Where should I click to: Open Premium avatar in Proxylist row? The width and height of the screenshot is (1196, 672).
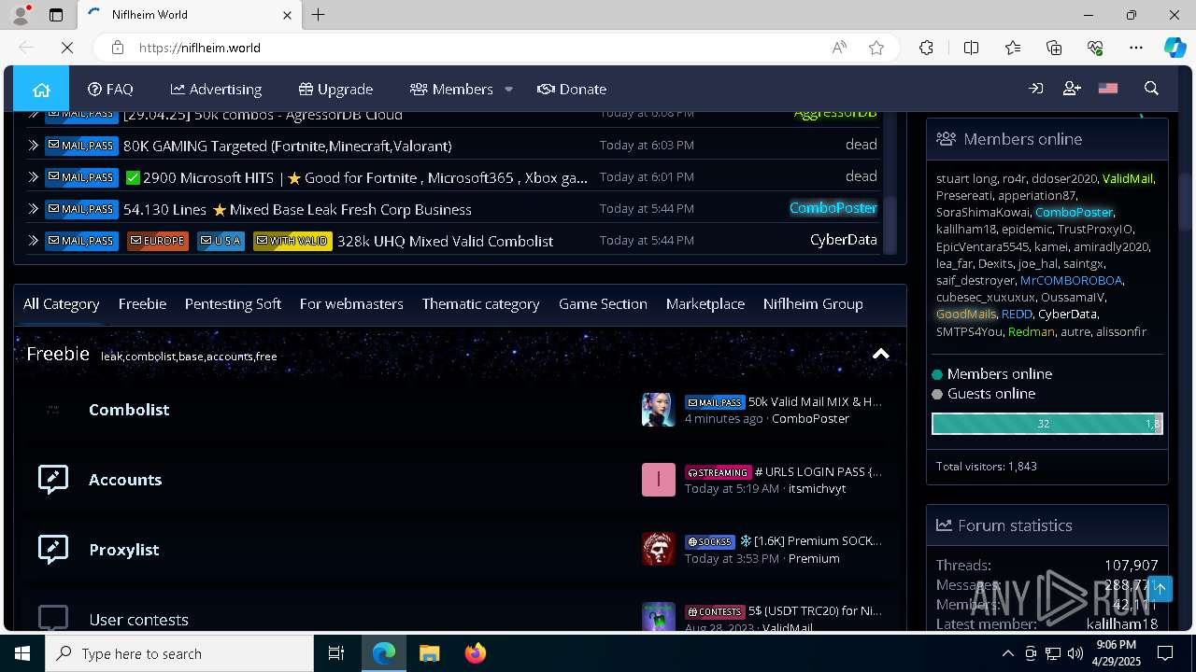[x=658, y=549]
